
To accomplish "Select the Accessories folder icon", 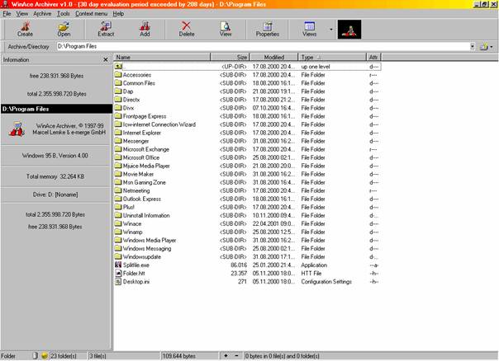I will (x=118, y=75).
